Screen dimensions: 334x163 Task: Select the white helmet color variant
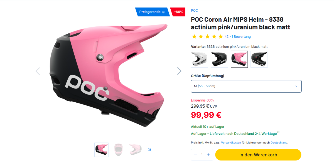[x=200, y=59]
